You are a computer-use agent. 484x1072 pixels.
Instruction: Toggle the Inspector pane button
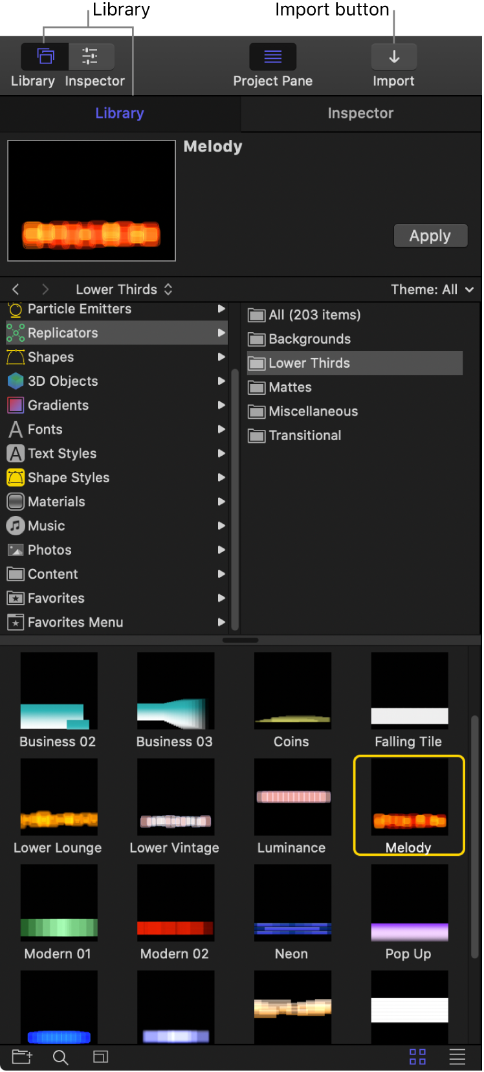point(91,56)
